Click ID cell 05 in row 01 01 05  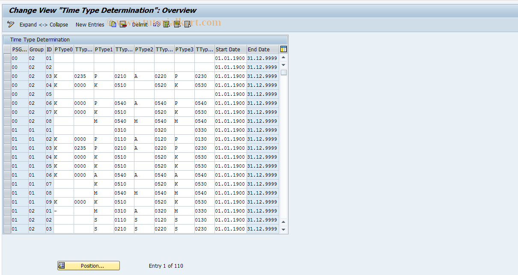tap(49, 166)
